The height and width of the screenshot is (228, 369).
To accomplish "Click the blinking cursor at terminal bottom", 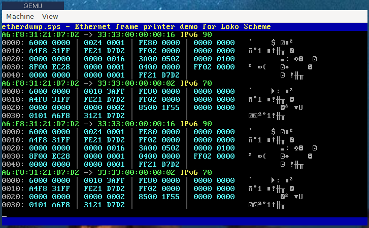I will [x=4, y=215].
